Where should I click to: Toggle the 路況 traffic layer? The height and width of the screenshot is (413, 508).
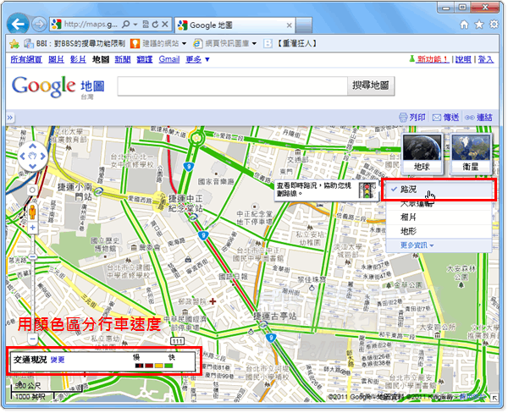point(439,190)
